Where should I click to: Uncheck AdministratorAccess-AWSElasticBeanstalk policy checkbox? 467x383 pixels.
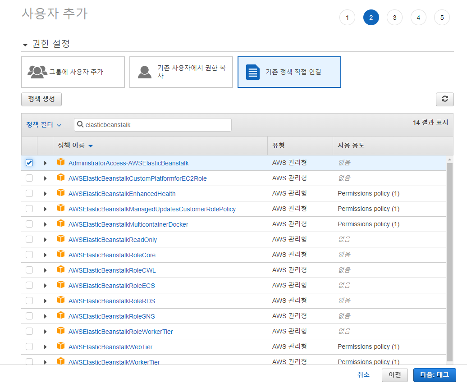29,163
